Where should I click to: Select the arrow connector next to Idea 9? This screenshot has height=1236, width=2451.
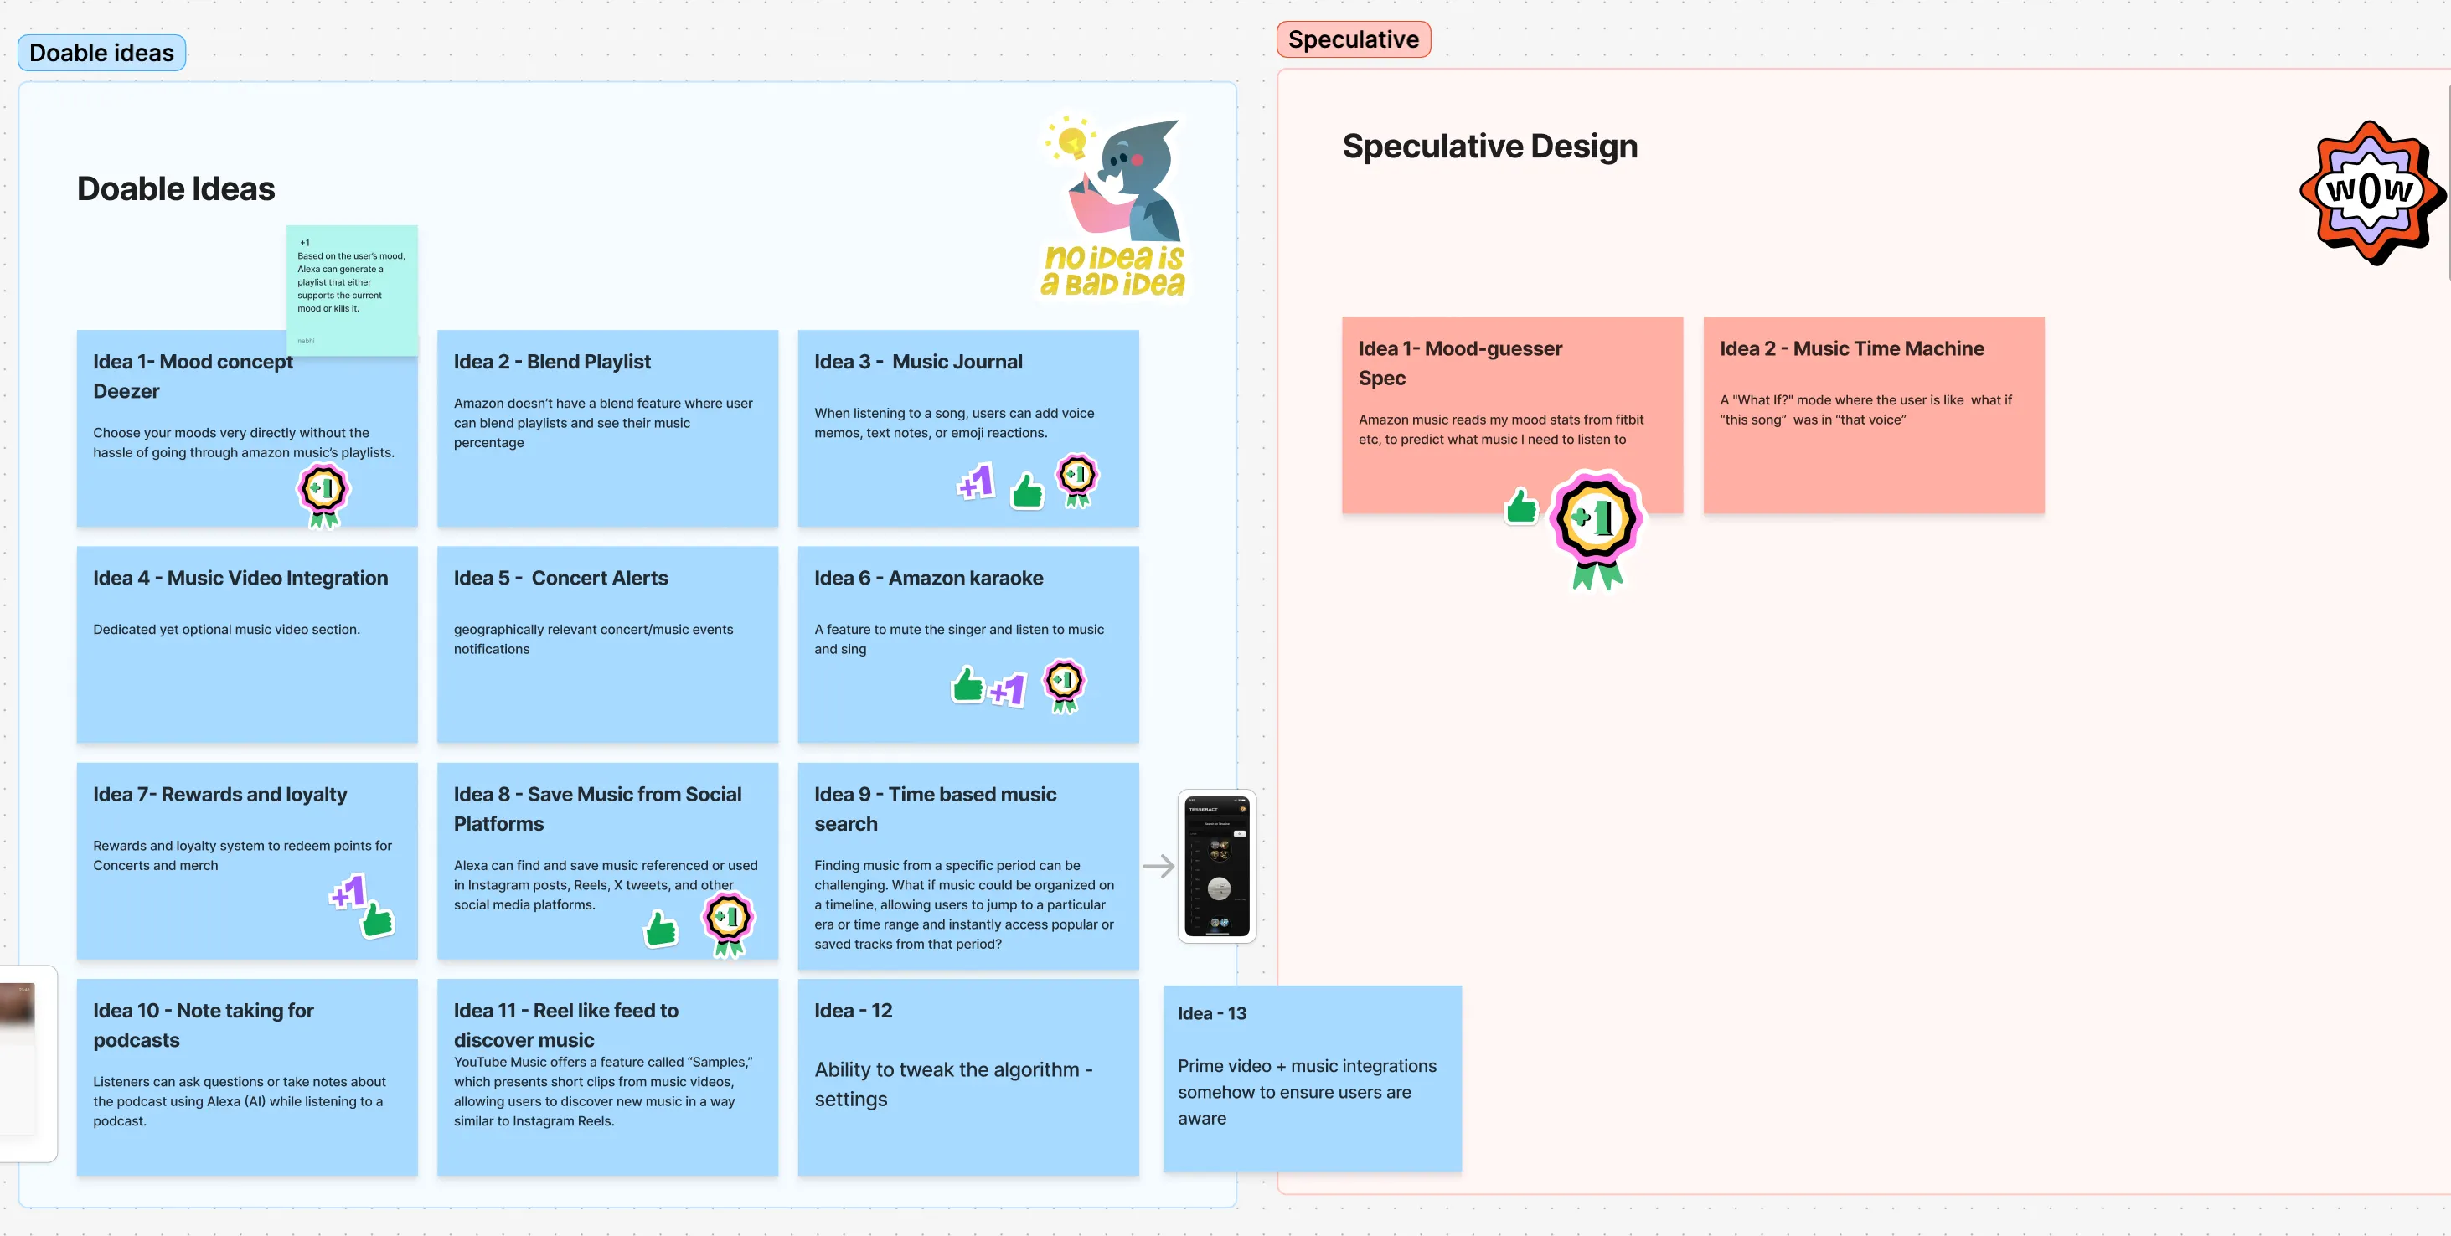click(1158, 866)
